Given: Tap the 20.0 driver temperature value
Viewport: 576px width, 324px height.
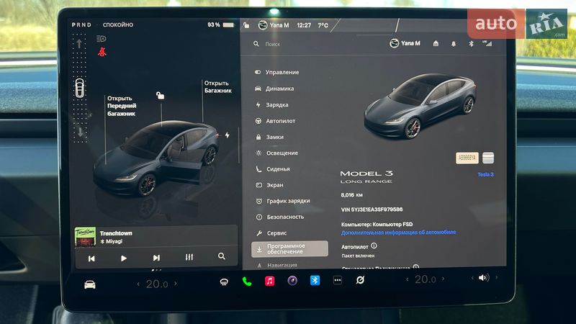Looking at the screenshot, I should (x=157, y=284).
